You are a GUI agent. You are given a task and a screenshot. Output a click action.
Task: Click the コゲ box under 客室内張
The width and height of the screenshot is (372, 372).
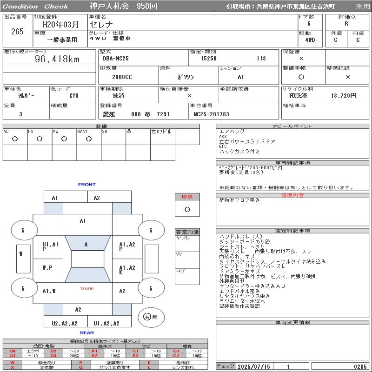click(x=187, y=276)
